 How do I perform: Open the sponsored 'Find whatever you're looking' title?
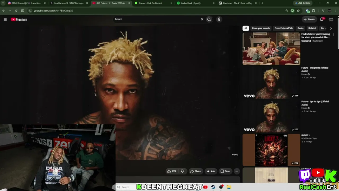316,36
